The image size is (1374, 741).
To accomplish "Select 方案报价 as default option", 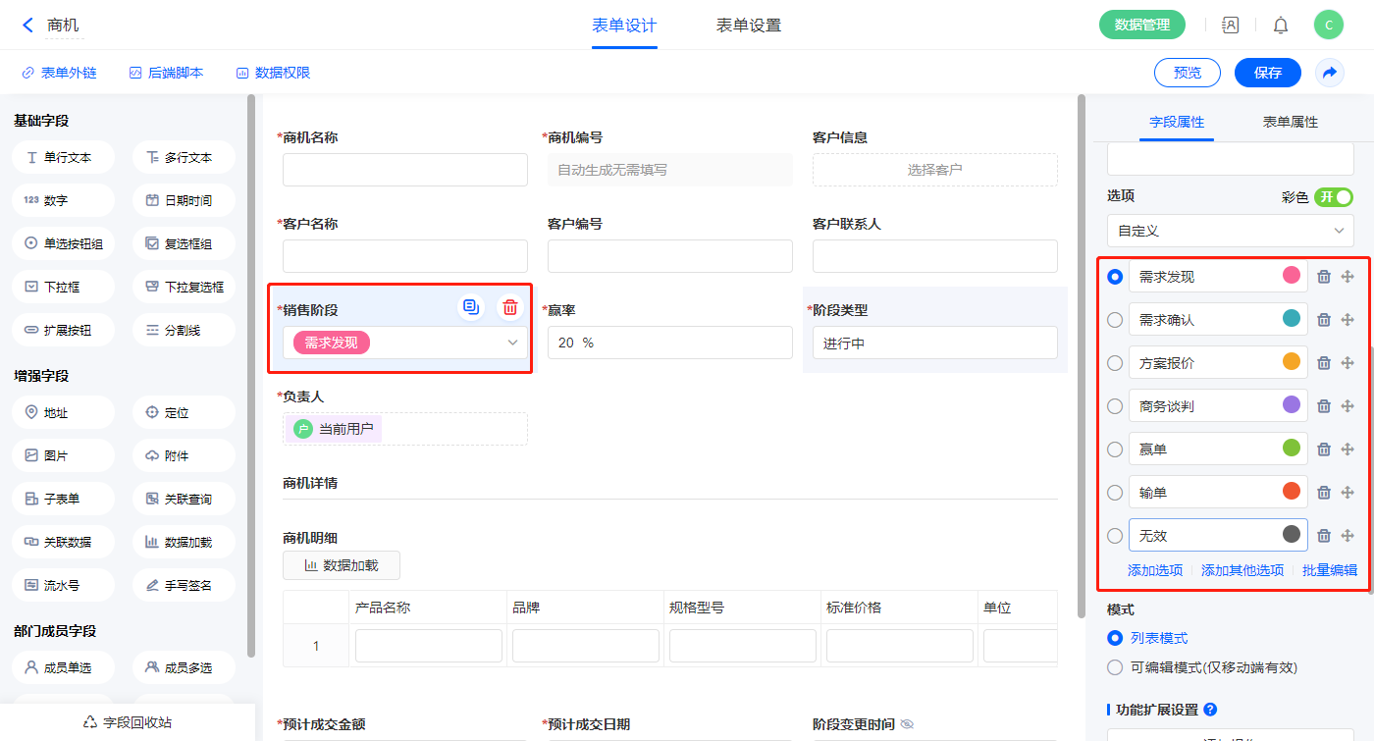I will (x=1115, y=363).
